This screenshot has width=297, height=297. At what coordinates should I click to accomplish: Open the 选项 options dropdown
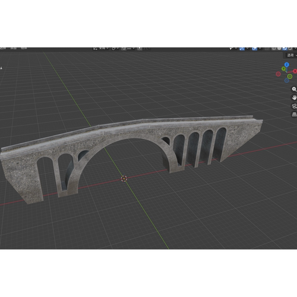(x=292, y=55)
